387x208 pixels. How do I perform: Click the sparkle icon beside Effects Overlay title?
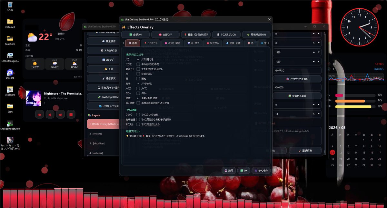coord(124,27)
